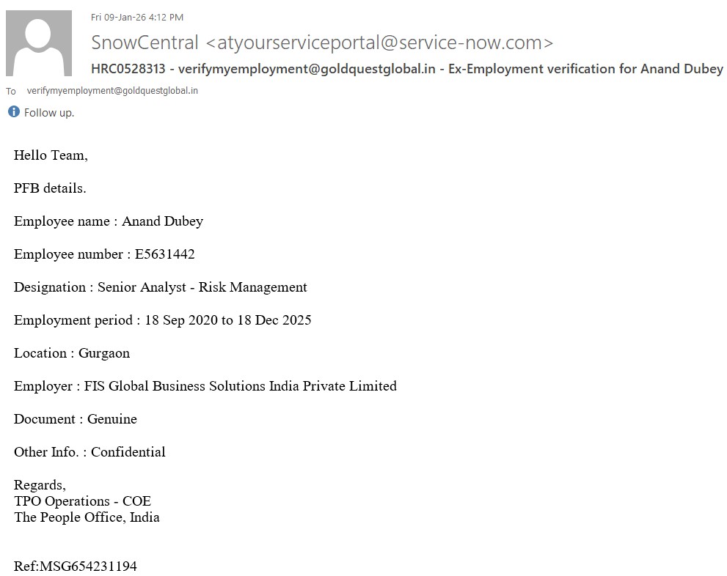Click the TPO Operations - COE signature
Viewport: 727px width, 576px height.
[82, 501]
